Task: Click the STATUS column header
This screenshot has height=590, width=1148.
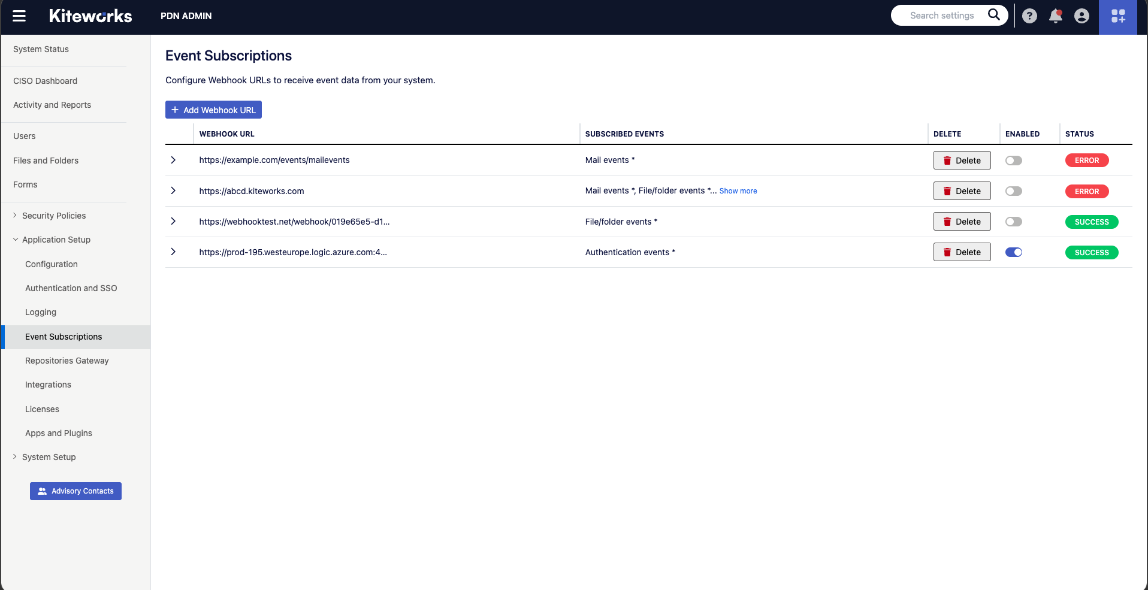Action: click(x=1080, y=134)
